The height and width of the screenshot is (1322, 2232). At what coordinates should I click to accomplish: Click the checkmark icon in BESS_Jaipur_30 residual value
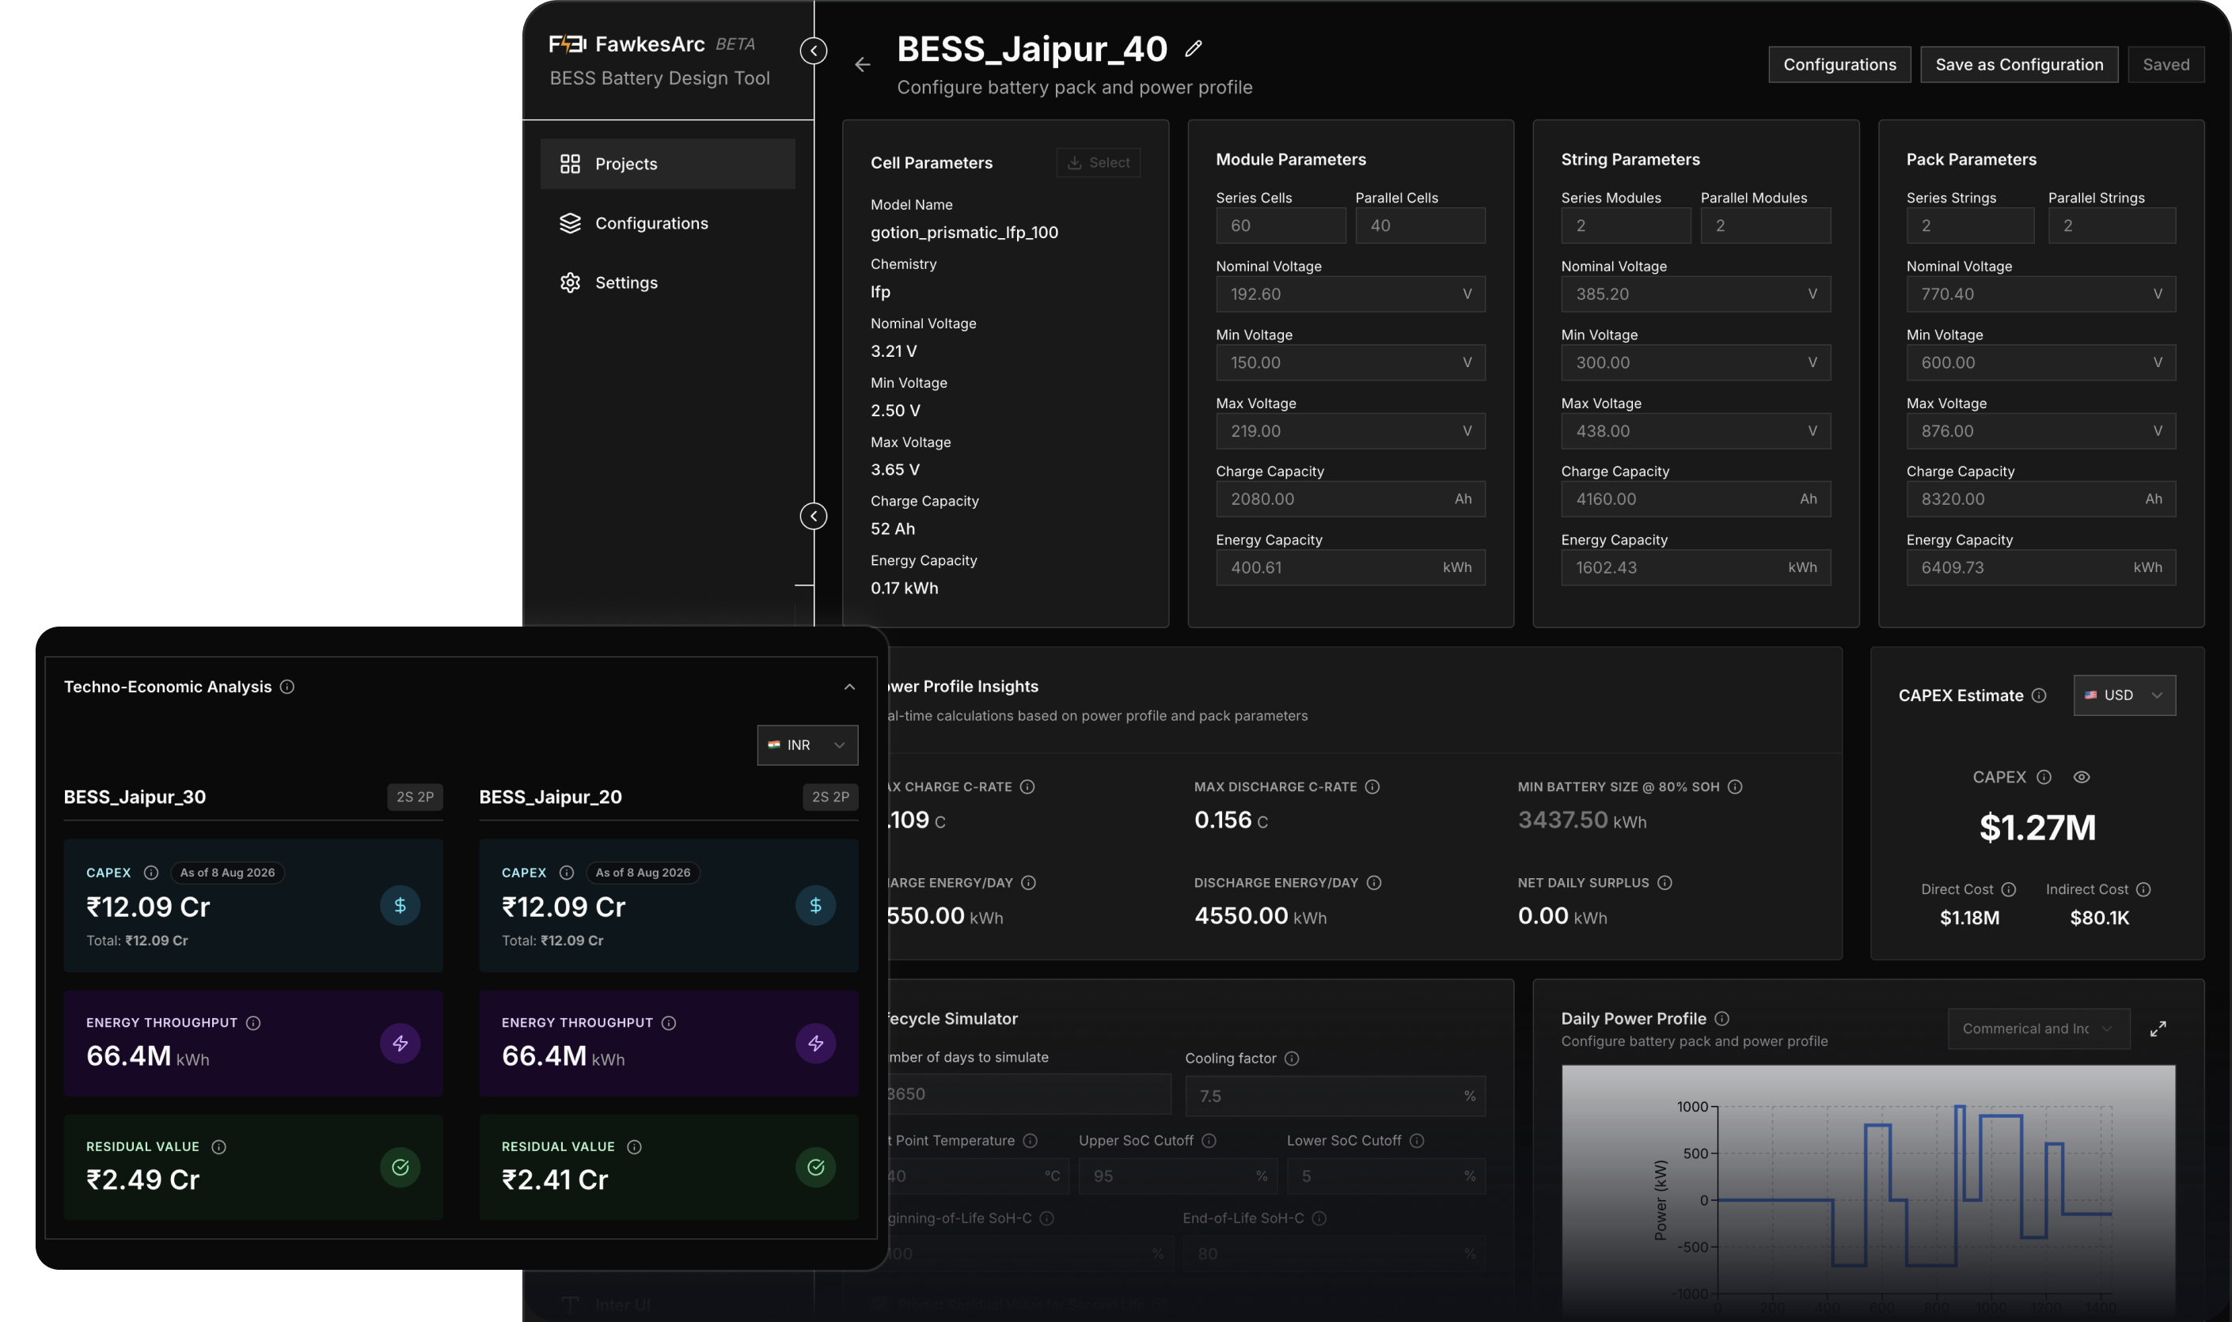(400, 1167)
